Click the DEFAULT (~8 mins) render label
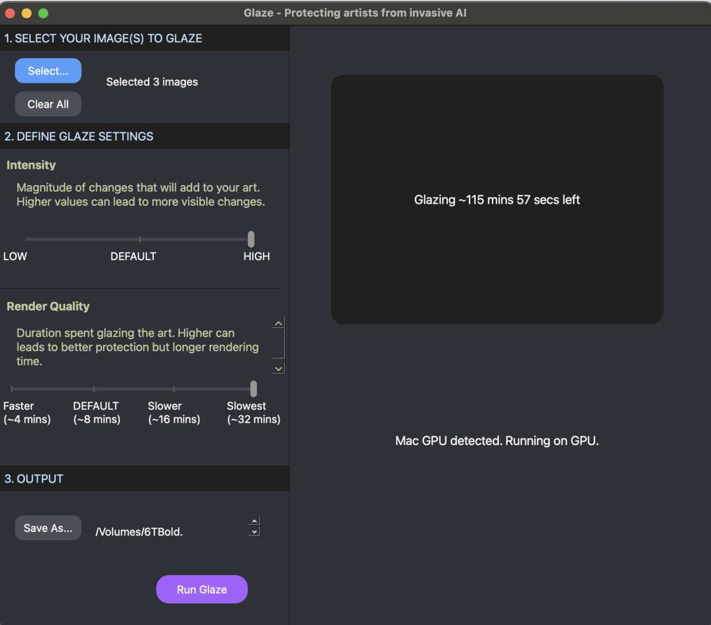Image resolution: width=711 pixels, height=625 pixels. point(97,413)
